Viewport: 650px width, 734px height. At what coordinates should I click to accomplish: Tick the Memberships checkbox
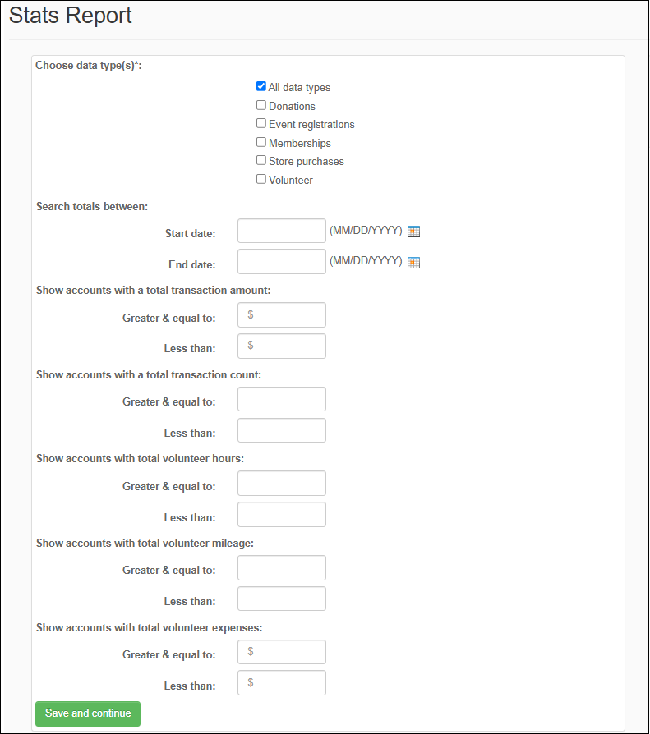(261, 142)
